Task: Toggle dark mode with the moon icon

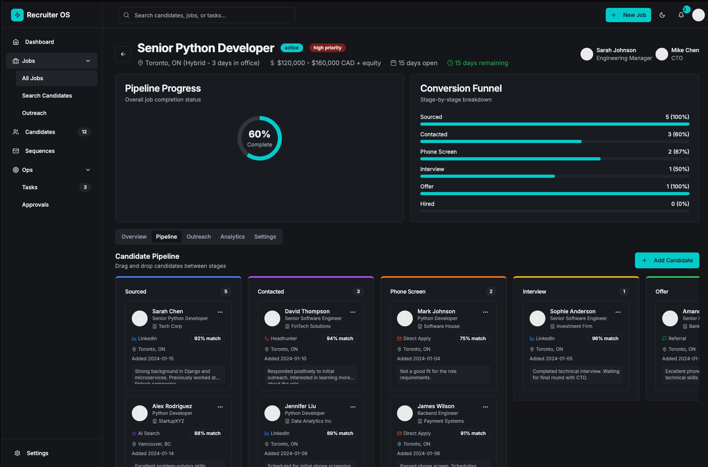Action: (662, 15)
